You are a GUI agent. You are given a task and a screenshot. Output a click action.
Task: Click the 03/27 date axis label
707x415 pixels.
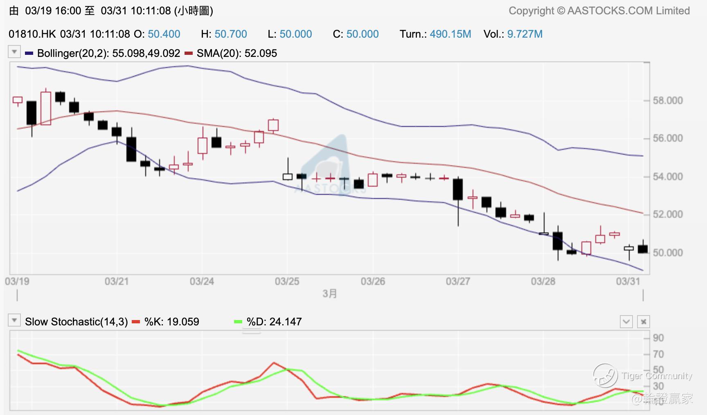point(458,282)
